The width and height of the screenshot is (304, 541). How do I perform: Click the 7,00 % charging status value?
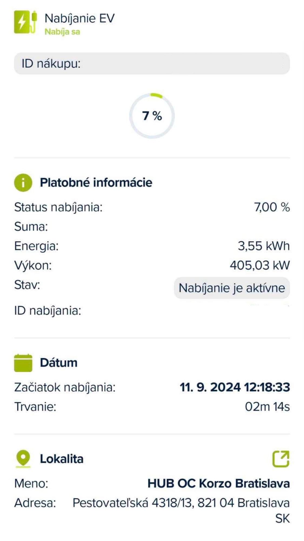pyautogui.click(x=272, y=207)
